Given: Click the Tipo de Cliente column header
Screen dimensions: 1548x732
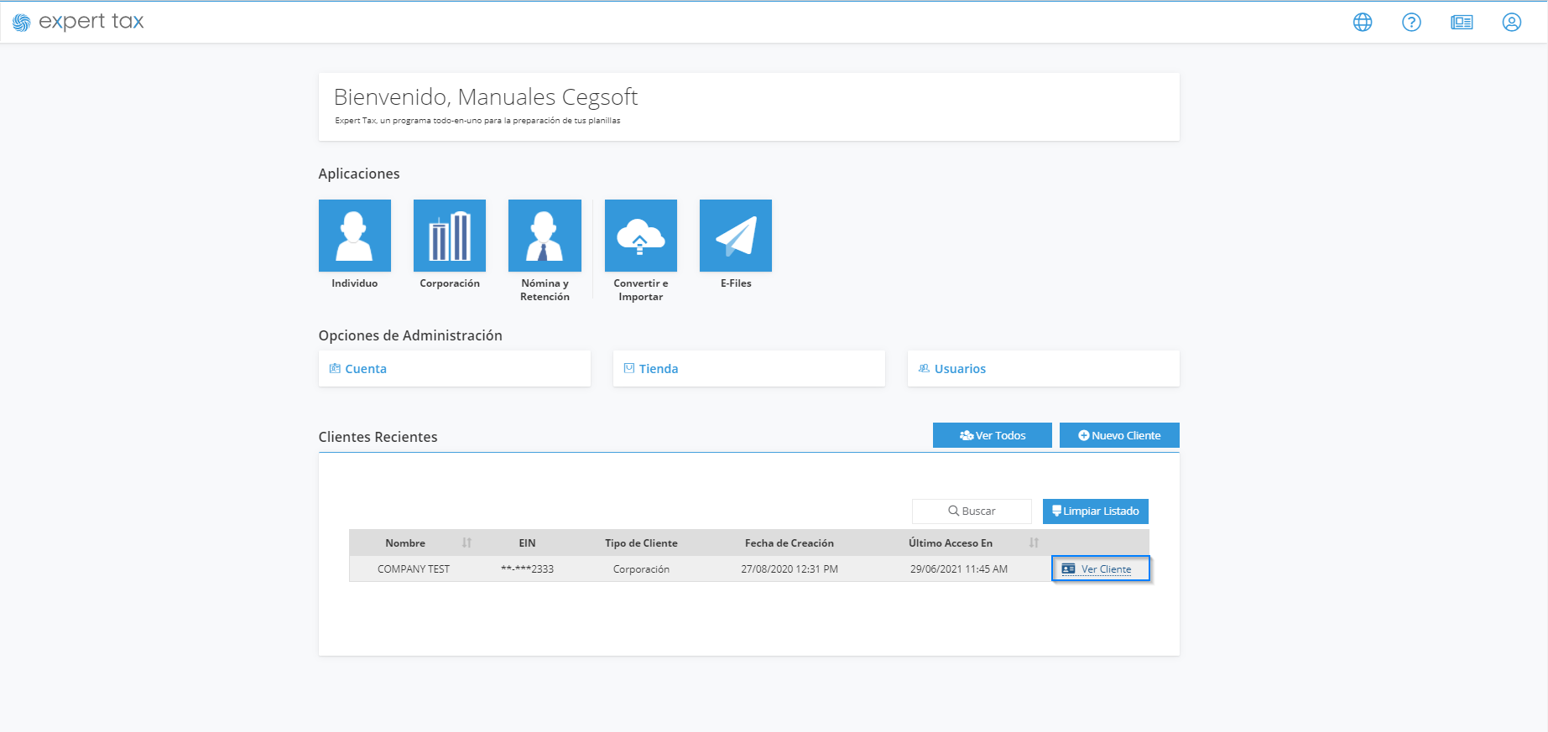Looking at the screenshot, I should tap(641, 543).
